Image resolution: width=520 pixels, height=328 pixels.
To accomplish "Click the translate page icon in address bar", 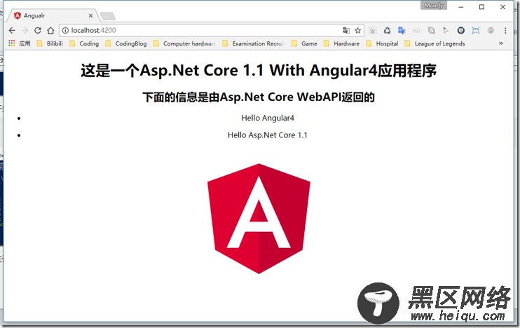I will click(346, 31).
